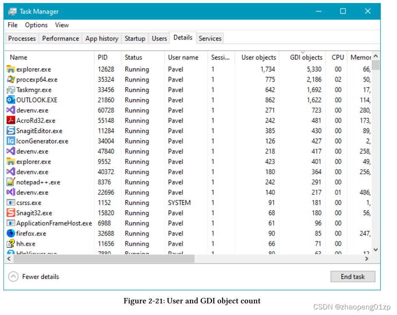
Task: Select the notepad++.exe process name
Action: tap(38, 182)
